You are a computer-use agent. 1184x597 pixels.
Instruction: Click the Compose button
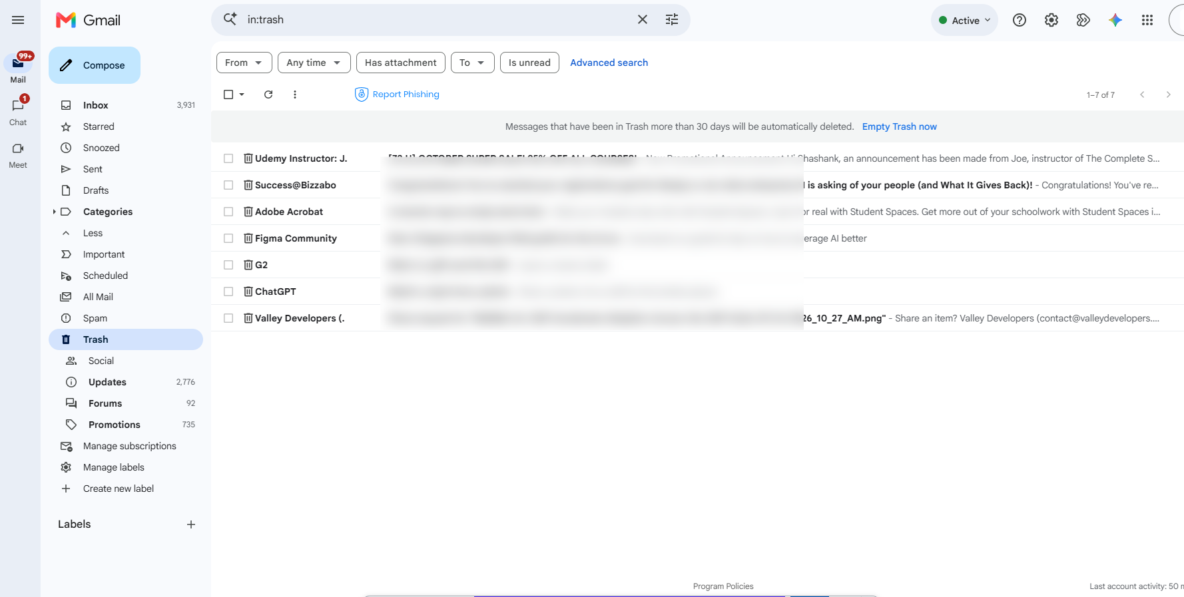point(95,65)
